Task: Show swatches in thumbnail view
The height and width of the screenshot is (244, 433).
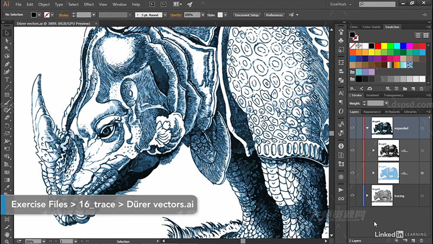Action: [426, 35]
